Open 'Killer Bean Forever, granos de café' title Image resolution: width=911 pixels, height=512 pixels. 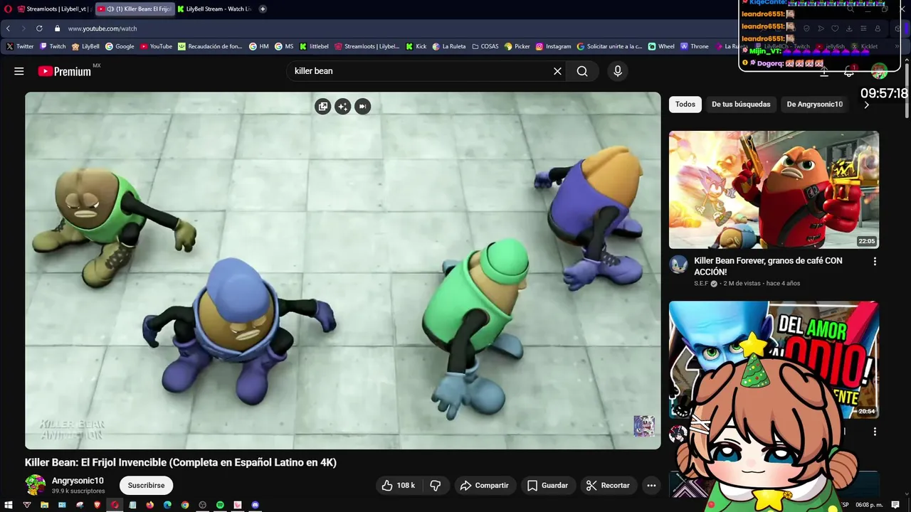point(768,266)
